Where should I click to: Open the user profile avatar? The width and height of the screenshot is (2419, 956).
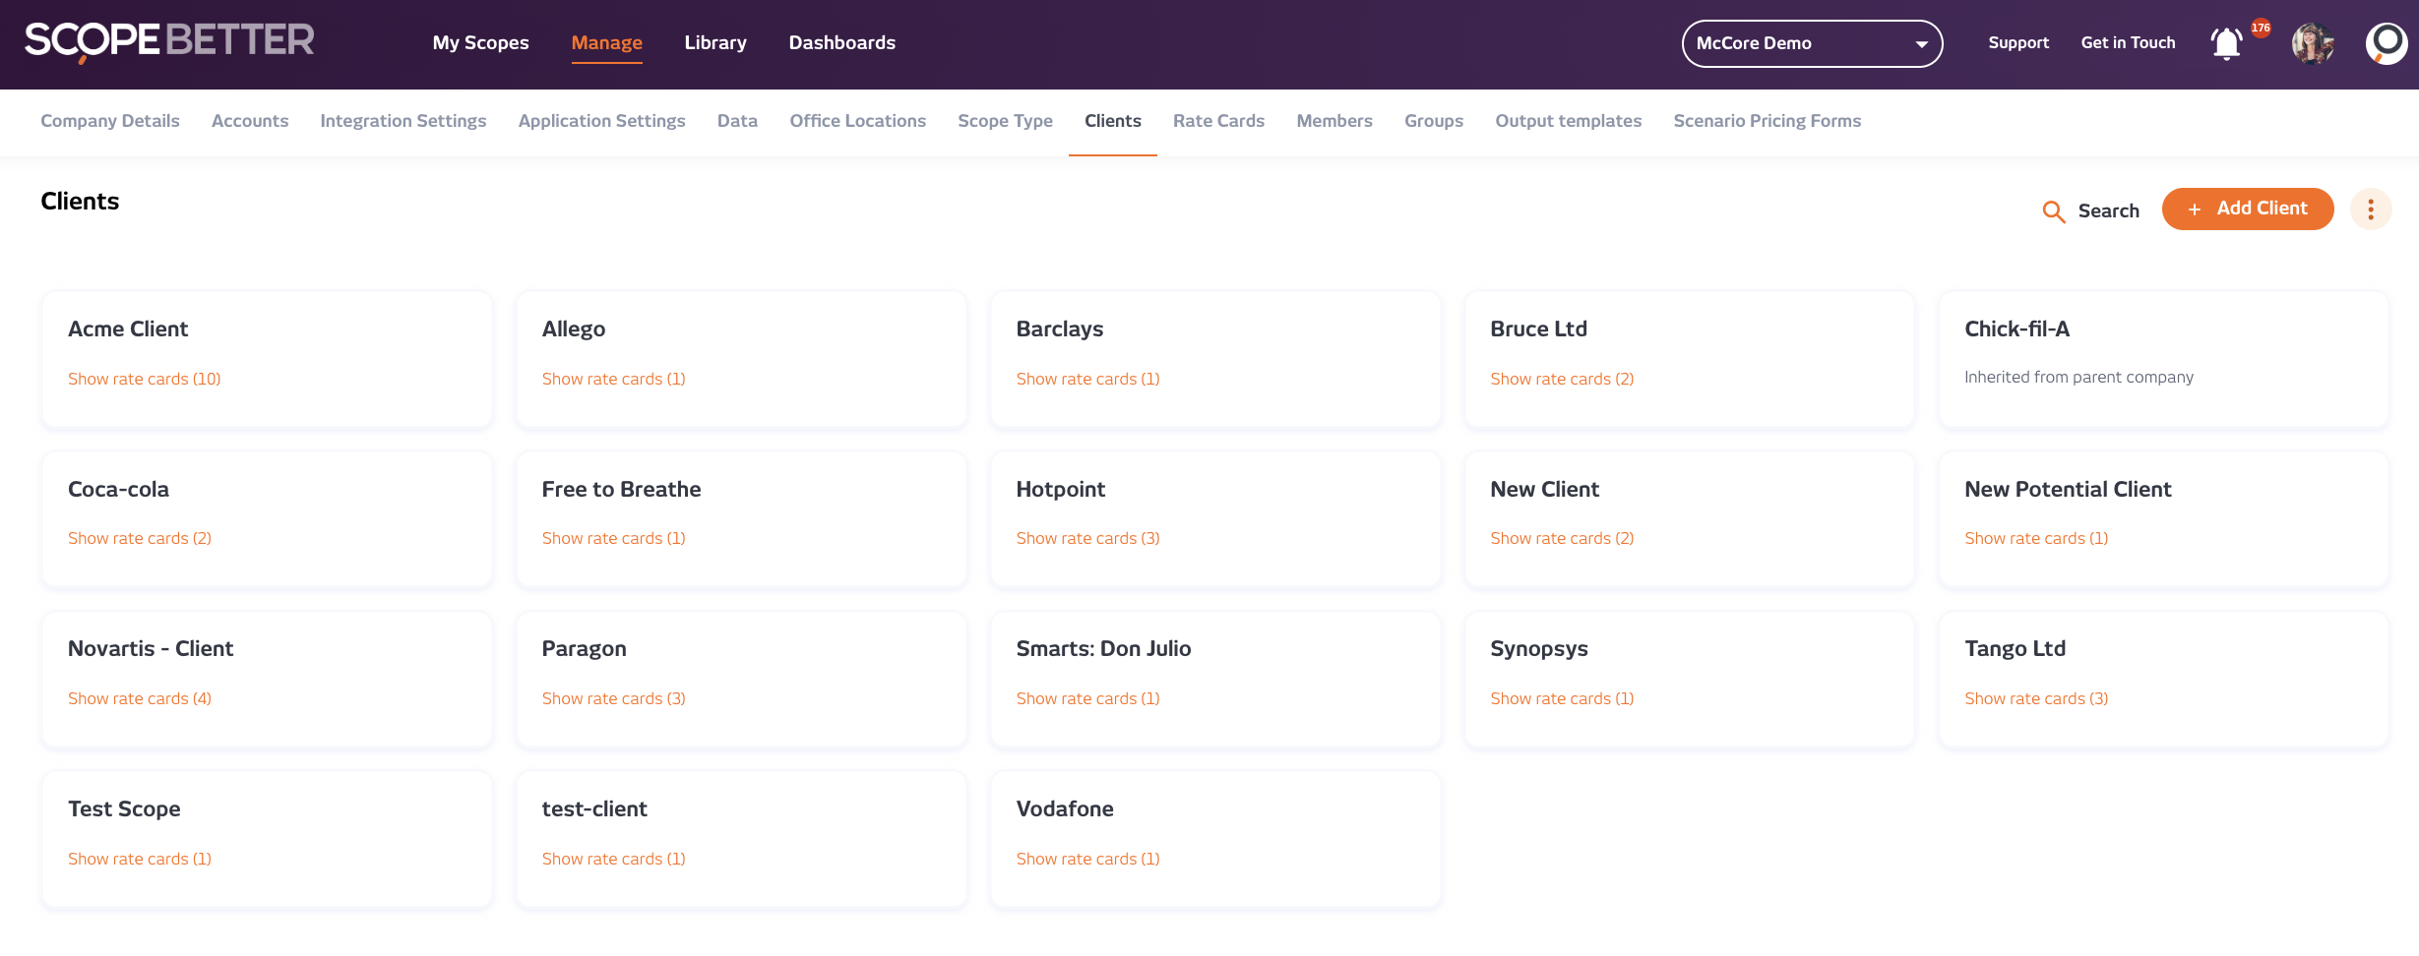[2312, 43]
